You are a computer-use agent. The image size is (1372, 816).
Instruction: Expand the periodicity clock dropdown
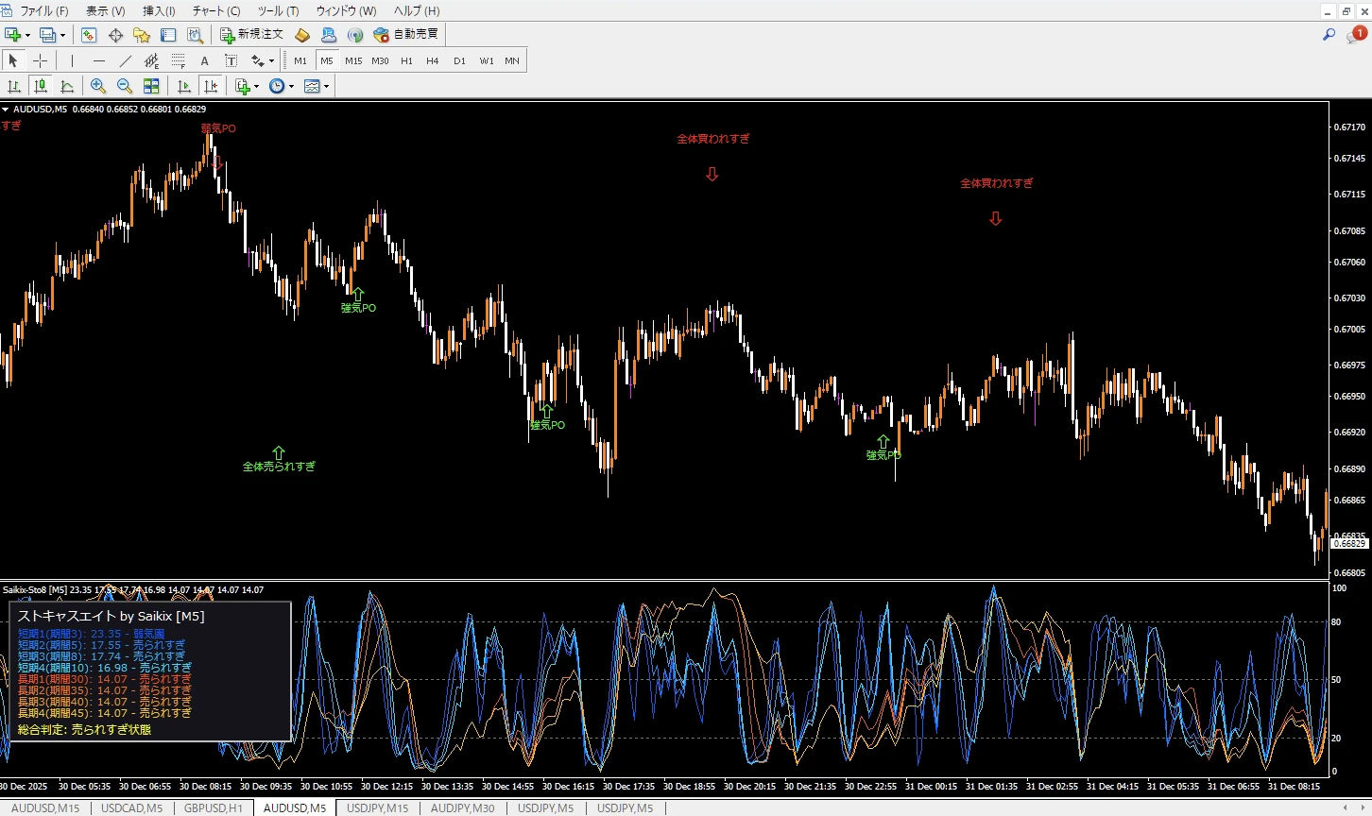[291, 86]
